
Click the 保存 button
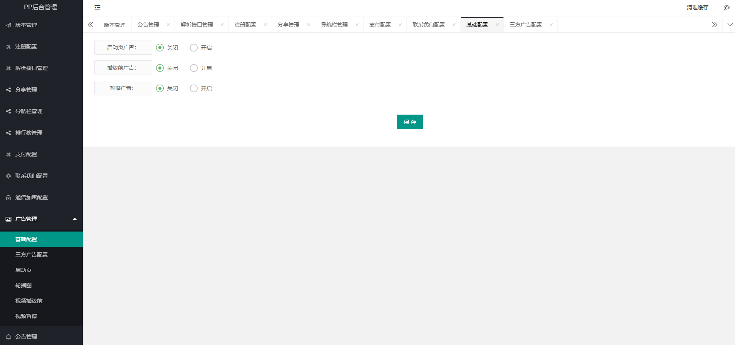(410, 122)
